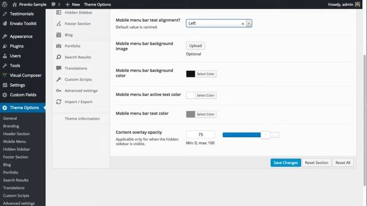
Task: Click the admin avatar icon
Action: tap(357, 5)
